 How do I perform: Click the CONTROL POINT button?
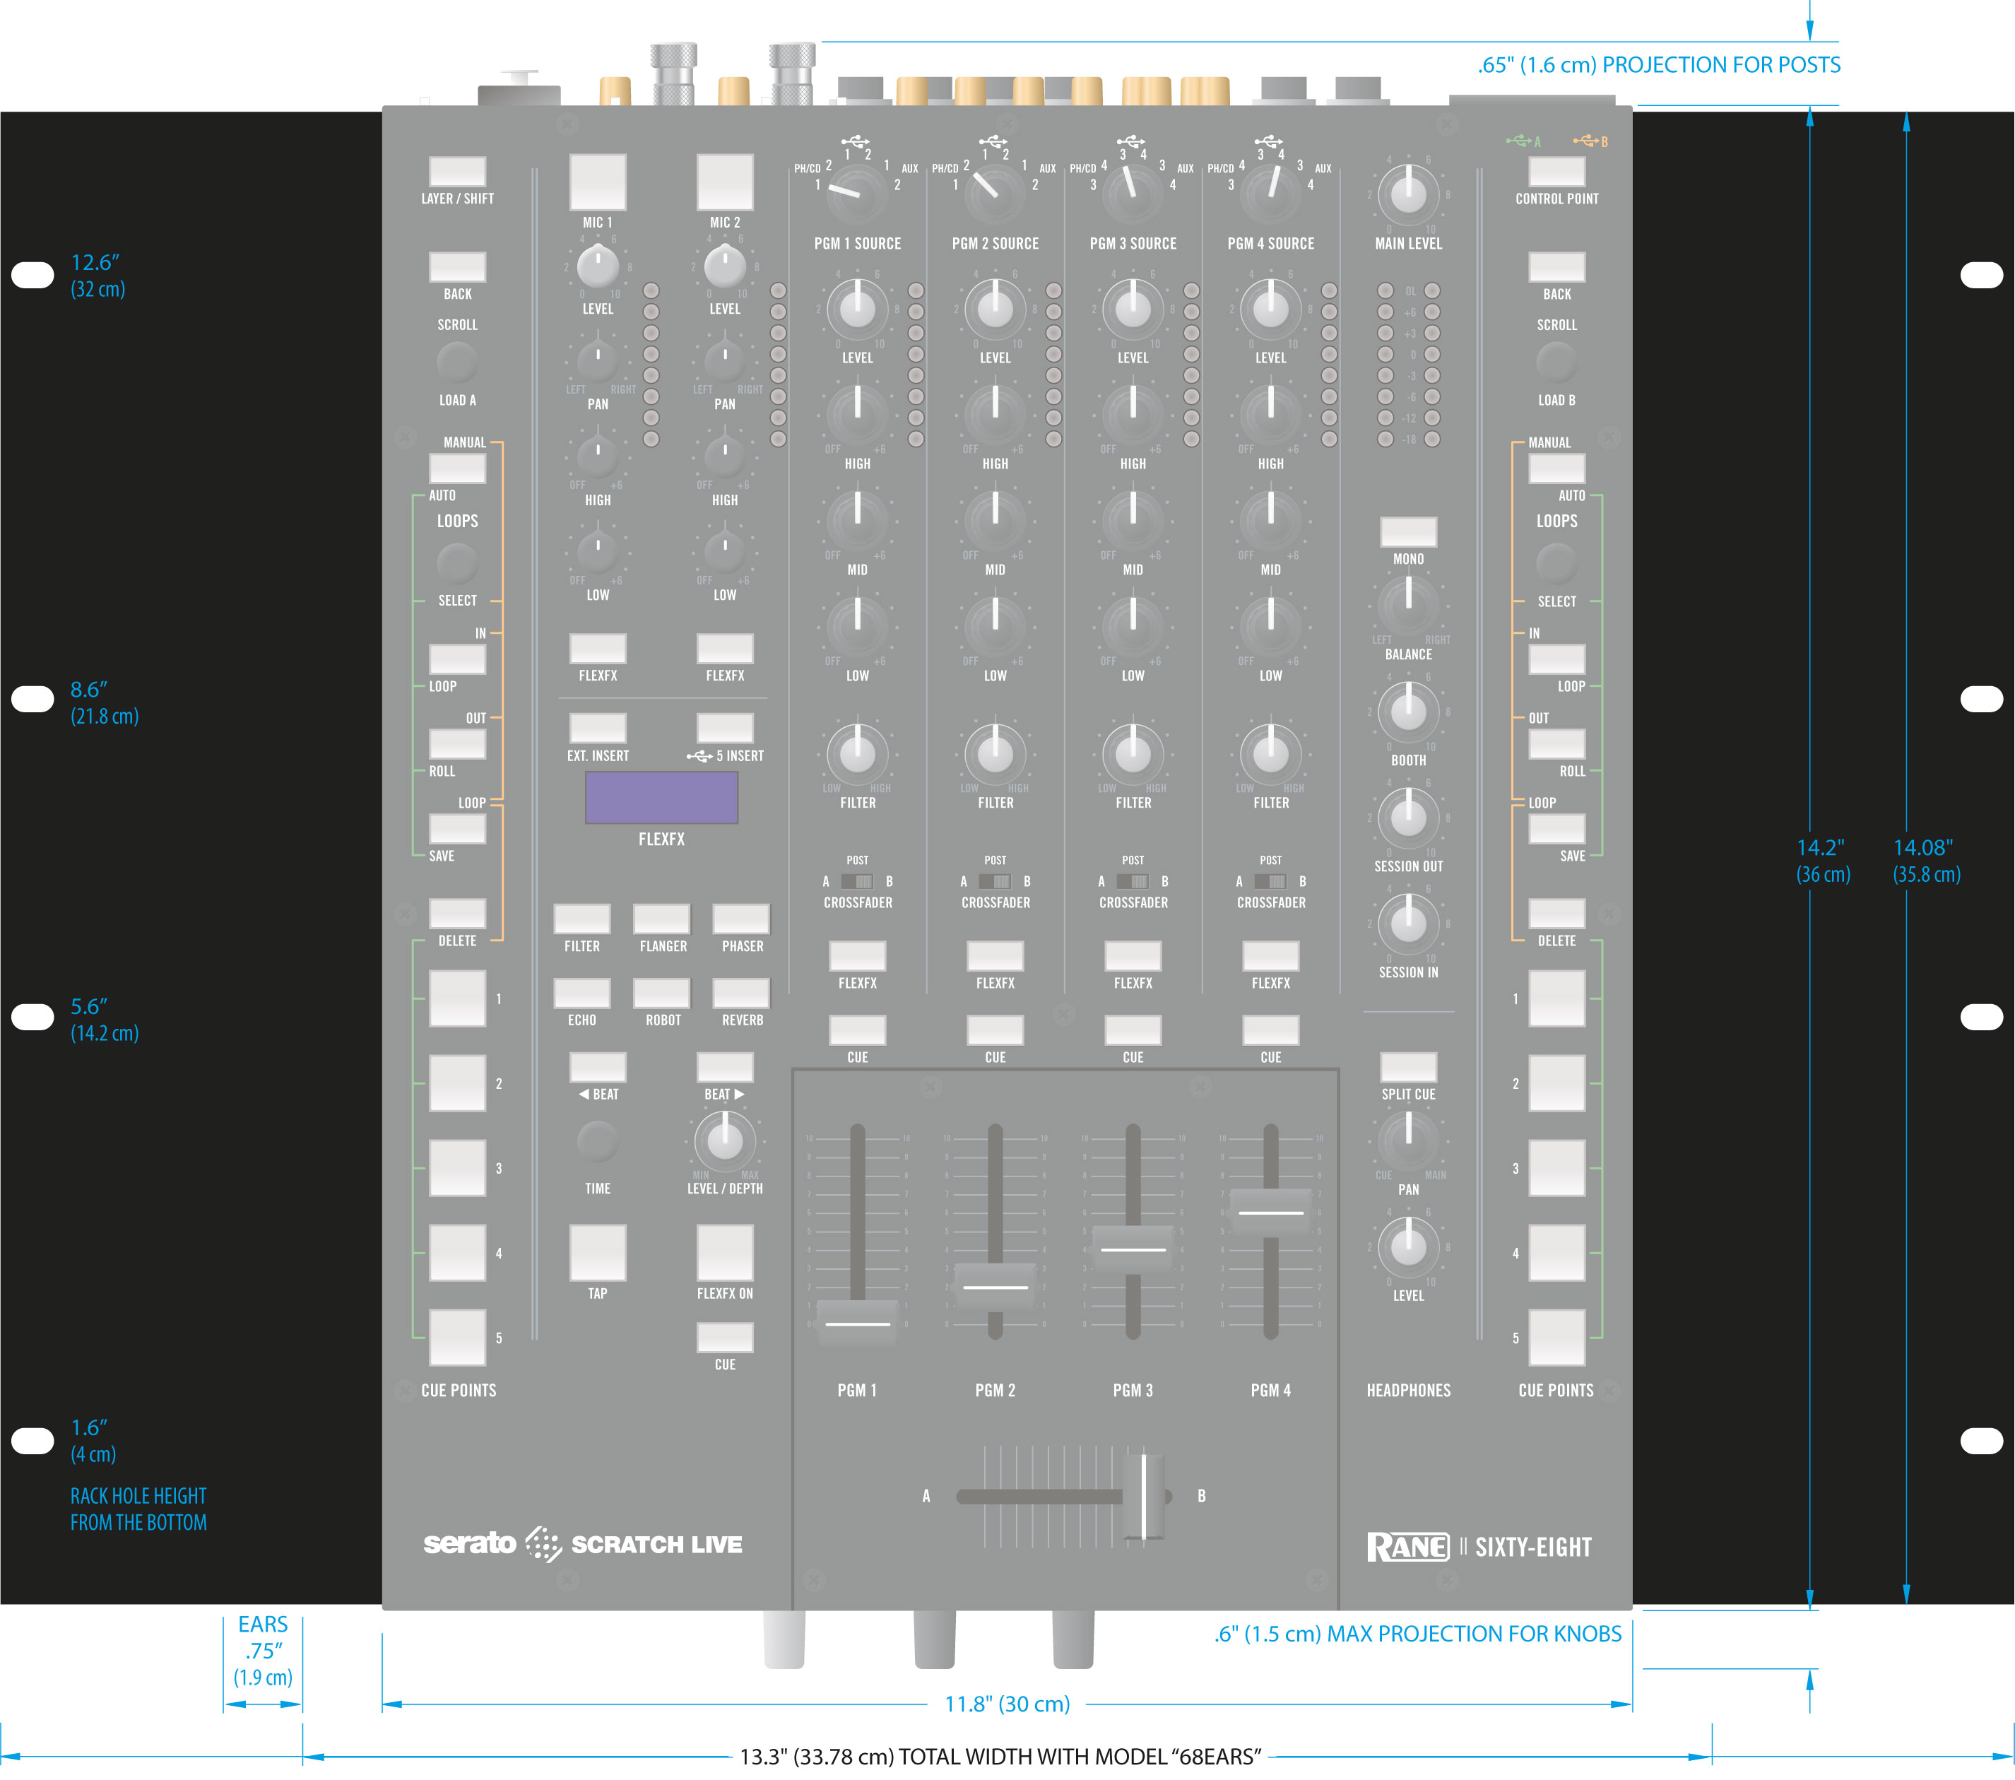click(1556, 172)
